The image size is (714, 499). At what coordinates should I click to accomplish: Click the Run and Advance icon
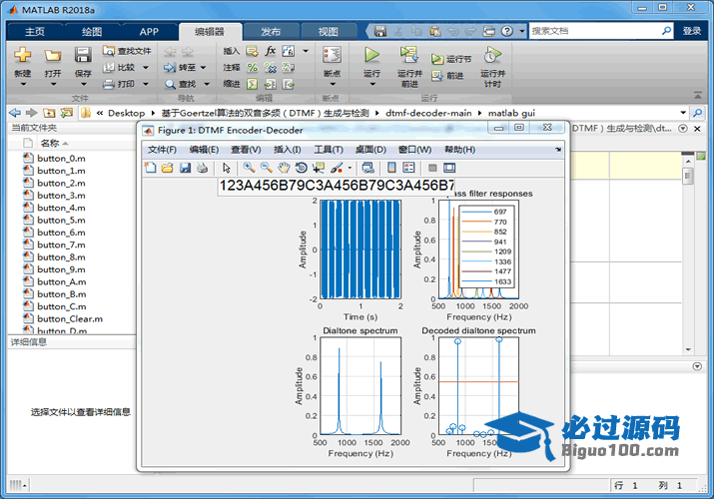409,55
